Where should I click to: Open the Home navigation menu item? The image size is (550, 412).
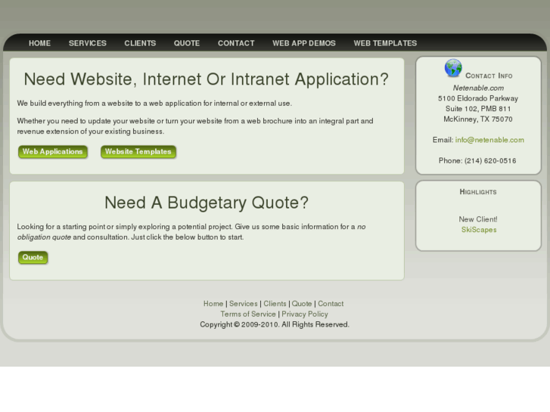click(39, 43)
